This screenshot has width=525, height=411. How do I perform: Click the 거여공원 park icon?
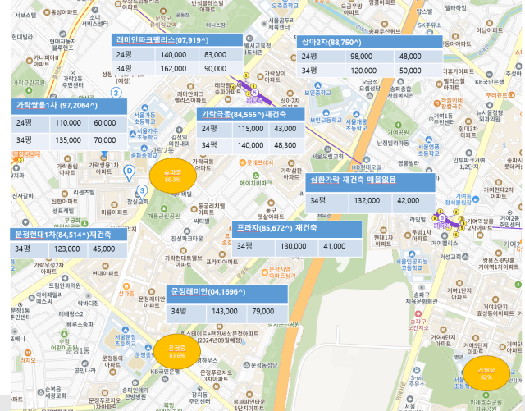pos(398,126)
